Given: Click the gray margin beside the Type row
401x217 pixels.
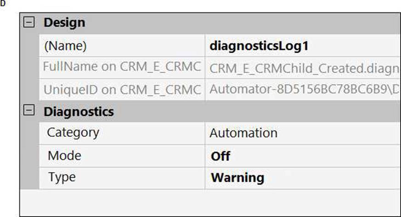Looking at the screenshot, I should click(x=29, y=178).
